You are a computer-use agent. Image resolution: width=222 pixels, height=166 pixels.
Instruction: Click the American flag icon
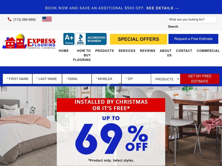(x=47, y=19)
